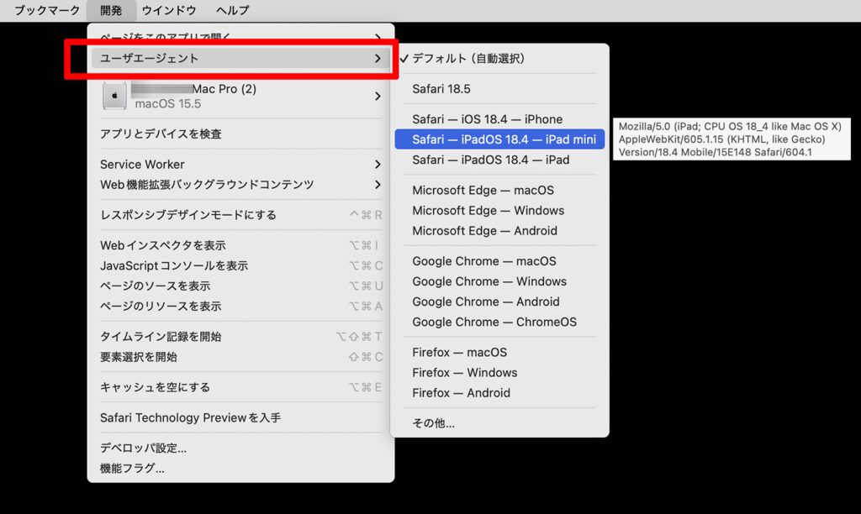Select Google Chrome — macOS user agent
Image resolution: width=861 pixels, height=514 pixels.
pyautogui.click(x=499, y=261)
